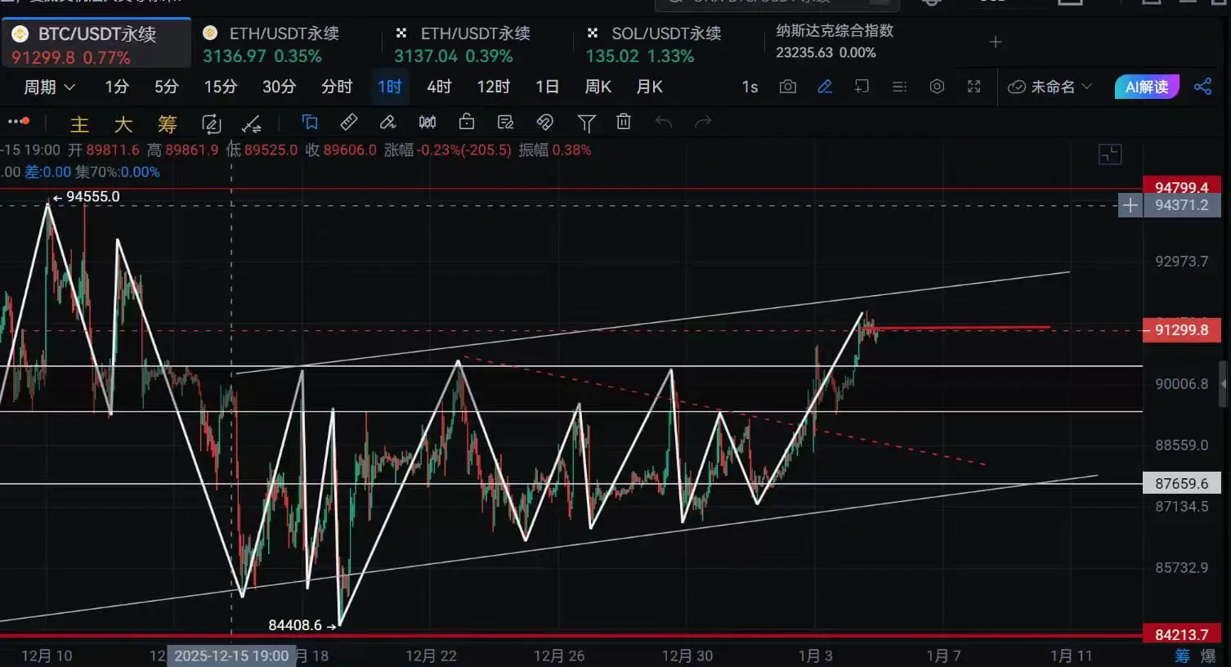Add a new symbol tab with plus
Screen dimensions: 1231x667
click(996, 42)
